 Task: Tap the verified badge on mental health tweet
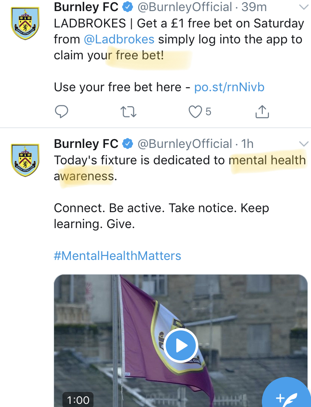click(x=128, y=143)
